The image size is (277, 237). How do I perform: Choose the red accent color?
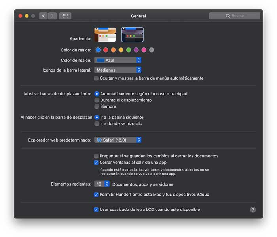tap(106, 50)
